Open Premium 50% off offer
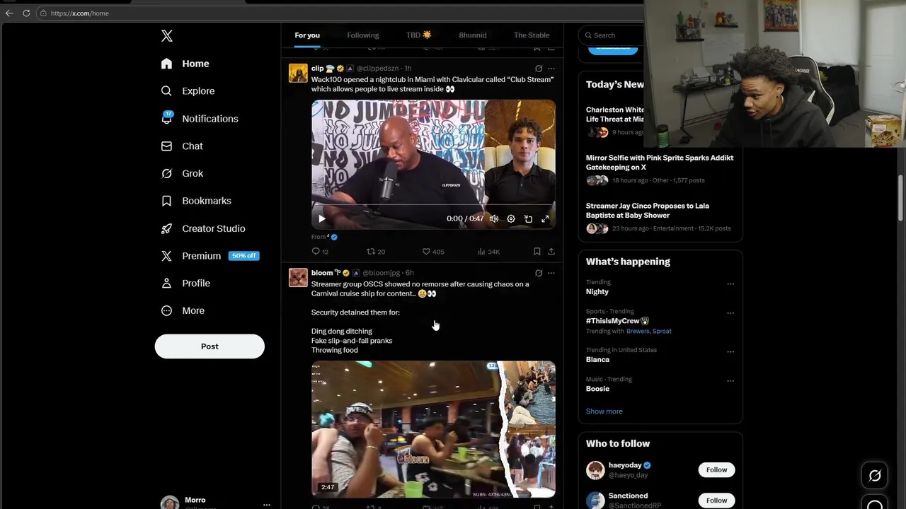 point(210,256)
